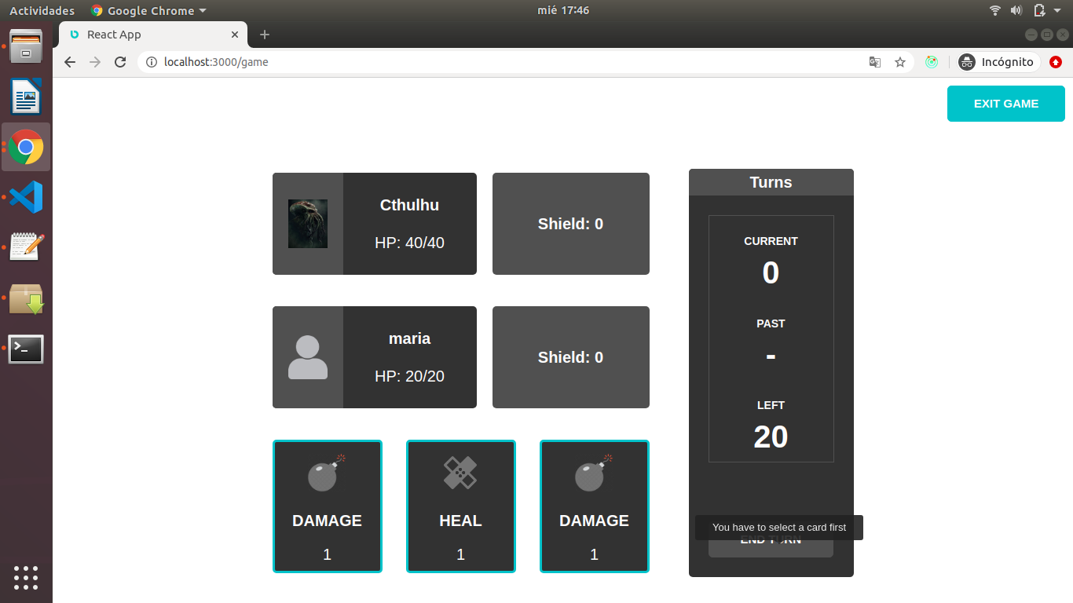Click the volume status icon

1016,10
